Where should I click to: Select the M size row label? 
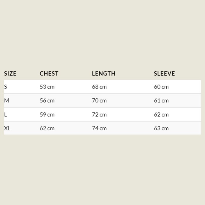[x=6, y=100]
